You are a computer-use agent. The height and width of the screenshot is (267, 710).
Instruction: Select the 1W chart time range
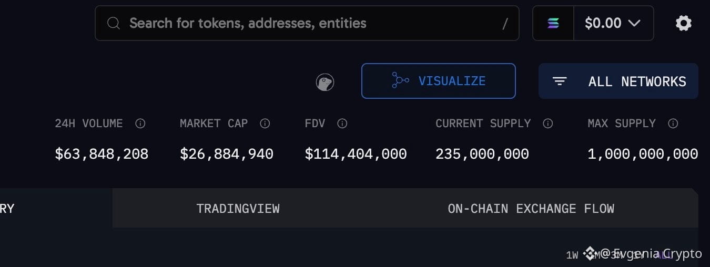(572, 255)
